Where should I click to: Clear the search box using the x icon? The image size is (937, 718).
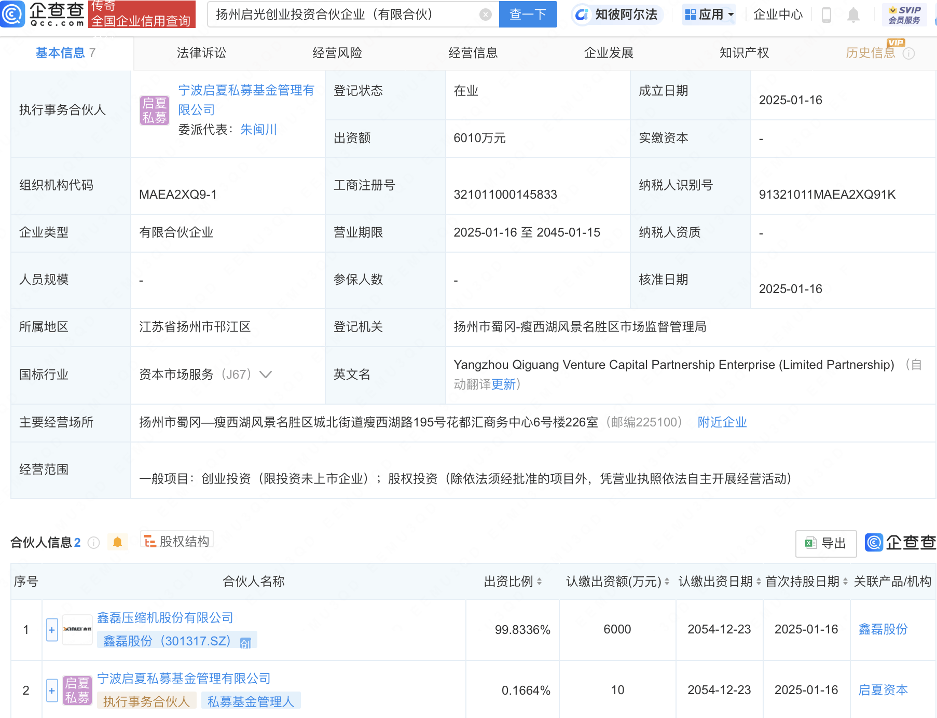click(486, 15)
